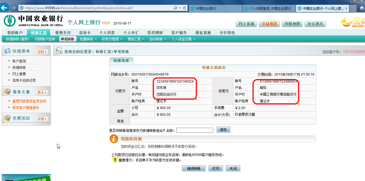
Task: Click the 网上客服 button
Action: pyautogui.click(x=247, y=24)
